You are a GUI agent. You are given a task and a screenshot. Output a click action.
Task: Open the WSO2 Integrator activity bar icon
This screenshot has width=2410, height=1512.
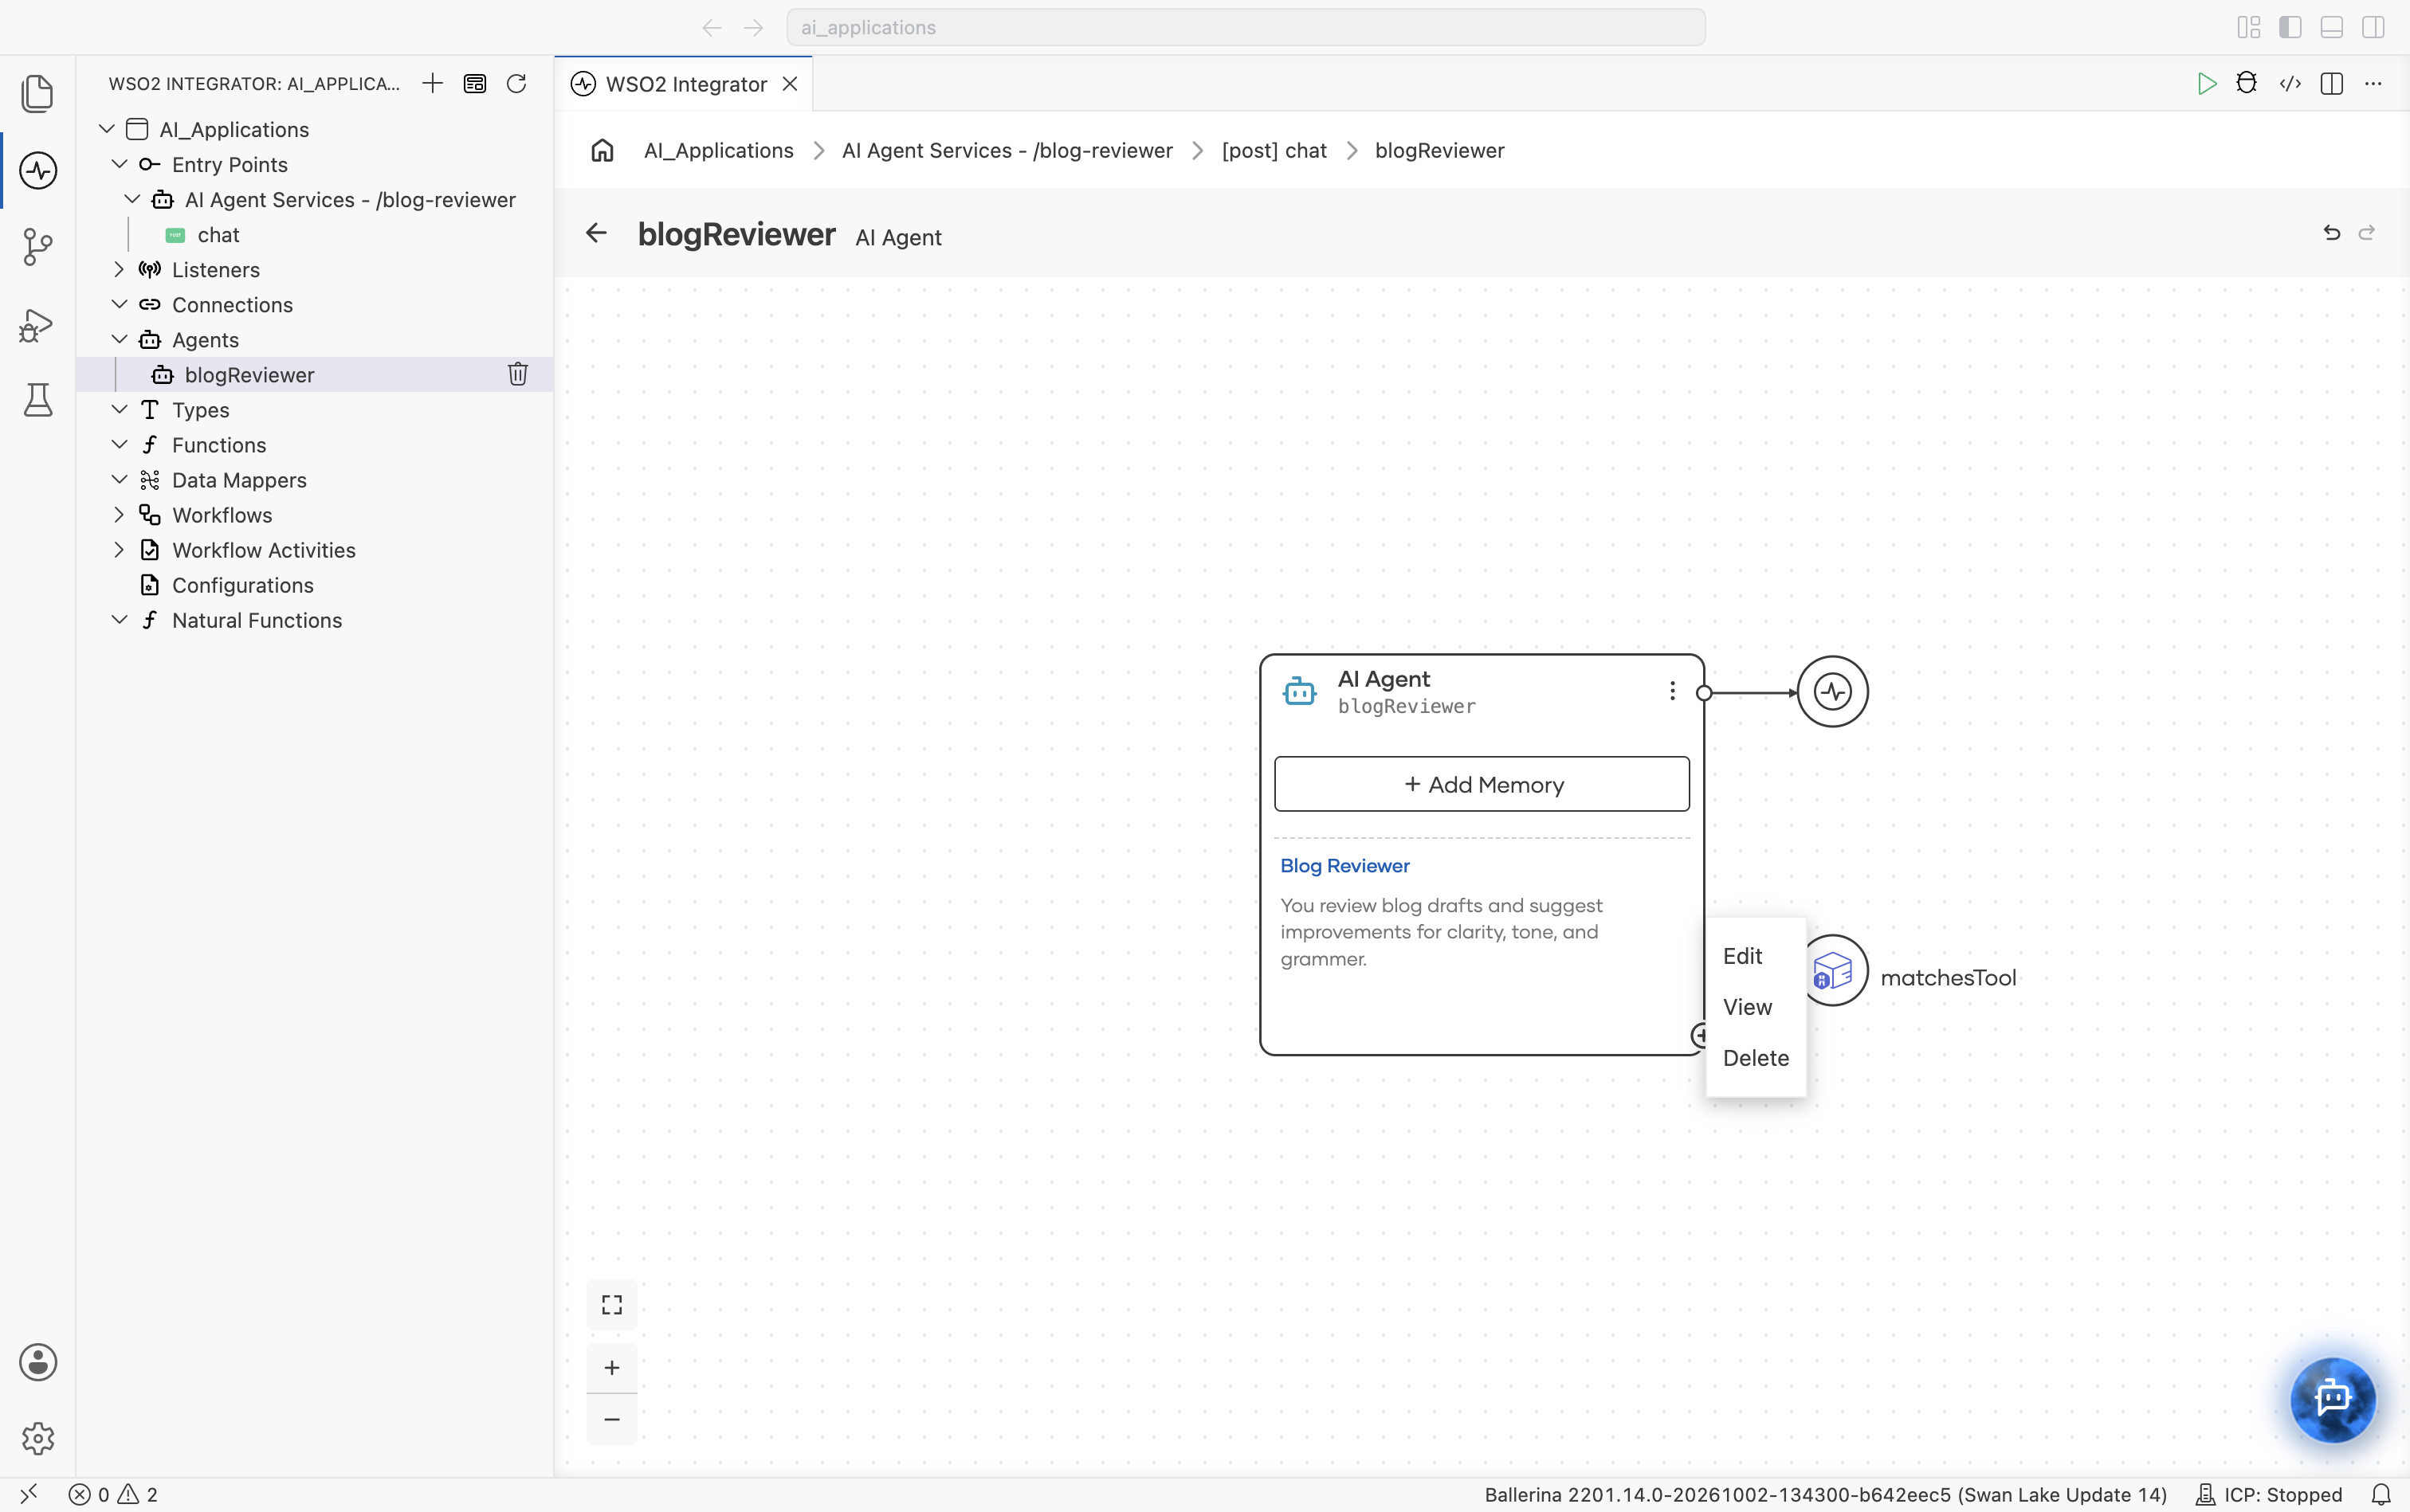click(37, 170)
